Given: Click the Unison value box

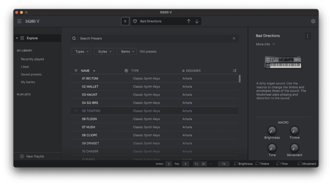Looking at the screenshot, I should [169, 164].
